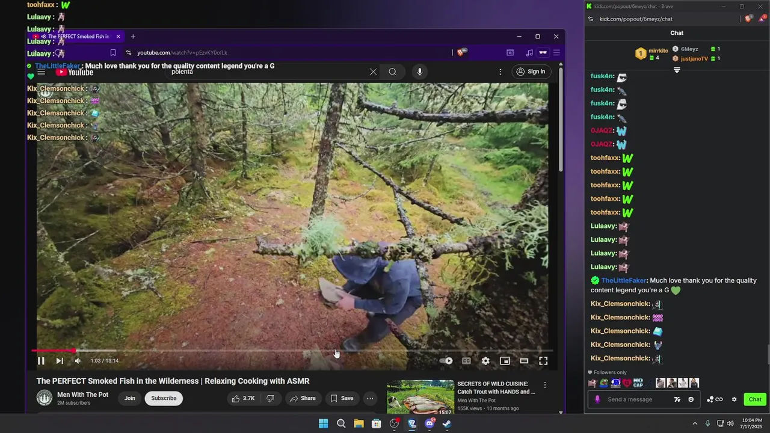Skip to next video in player
The width and height of the screenshot is (770, 433).
(60, 361)
